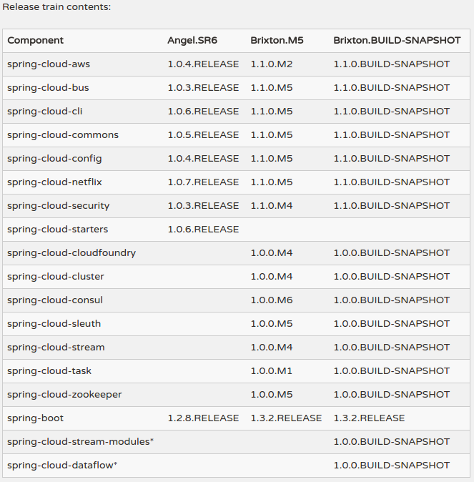Select the "spring-cloud-aws" component cell
Viewport: 474px width, 482px height.
(49, 64)
